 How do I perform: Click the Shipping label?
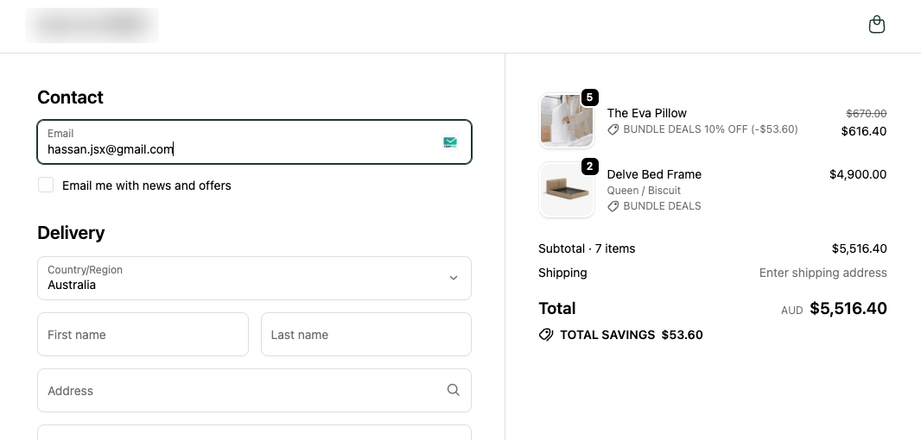coord(562,273)
